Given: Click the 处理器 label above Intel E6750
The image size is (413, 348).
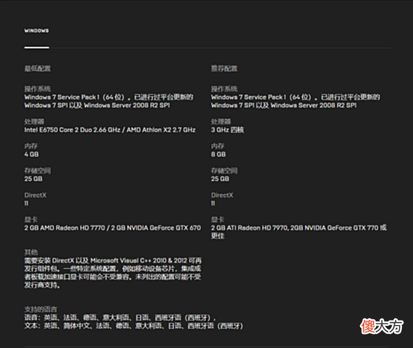Looking at the screenshot, I should [34, 122].
